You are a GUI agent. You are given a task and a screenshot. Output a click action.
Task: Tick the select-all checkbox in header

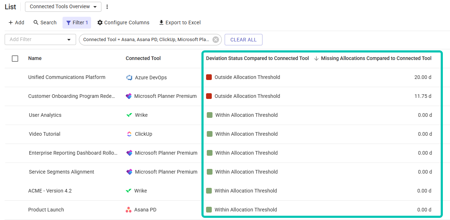pos(15,59)
